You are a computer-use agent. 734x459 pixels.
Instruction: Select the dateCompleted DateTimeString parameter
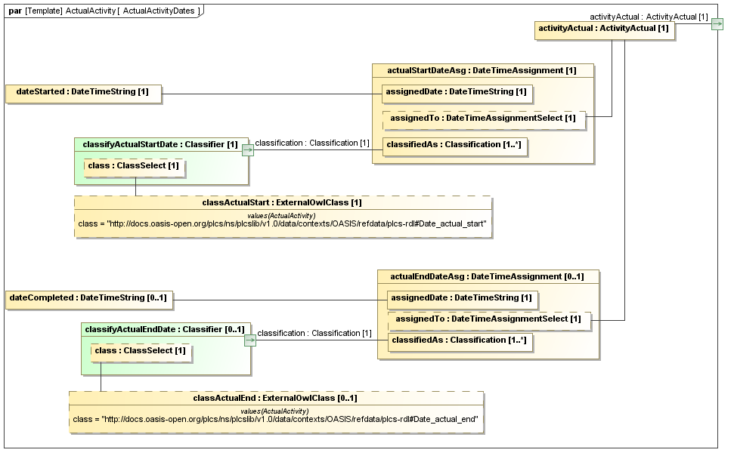tap(88, 298)
